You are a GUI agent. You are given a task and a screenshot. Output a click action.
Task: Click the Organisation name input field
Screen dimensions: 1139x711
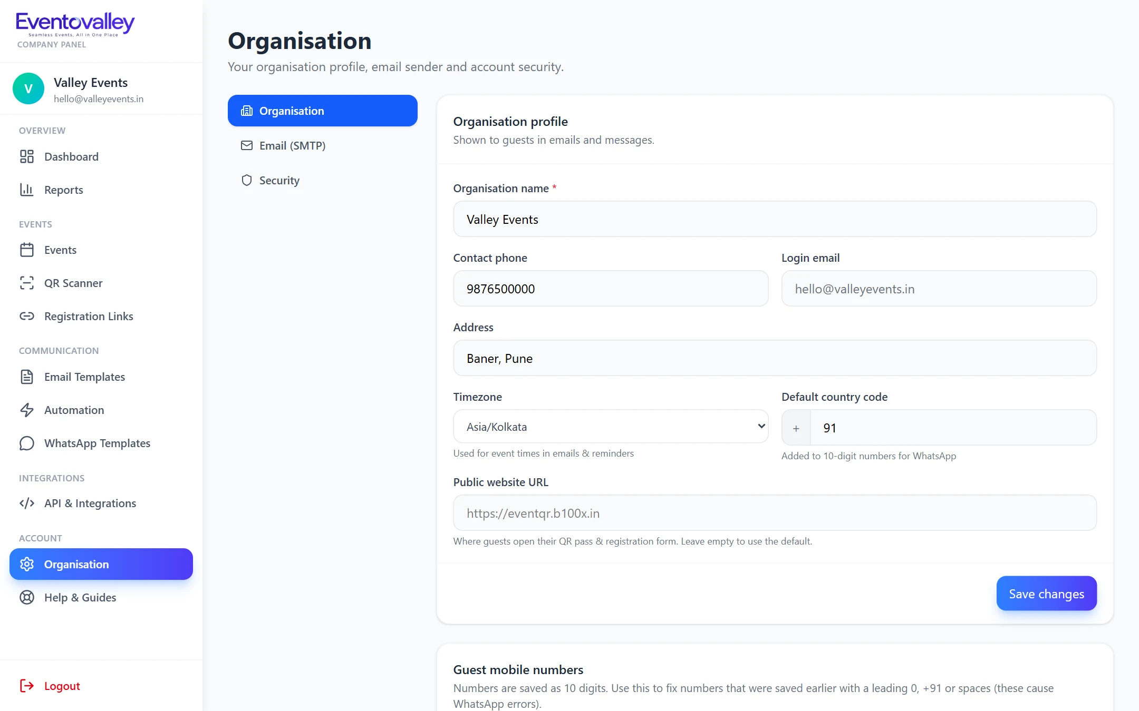(x=775, y=219)
